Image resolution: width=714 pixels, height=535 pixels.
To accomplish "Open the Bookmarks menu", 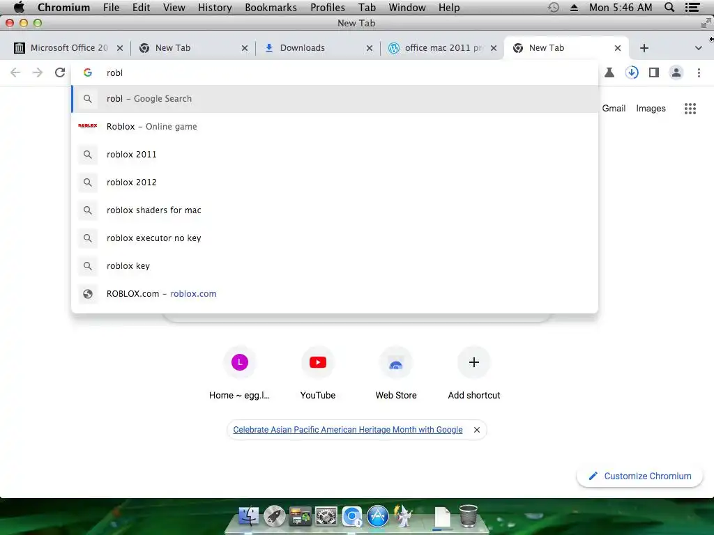I will [x=271, y=8].
